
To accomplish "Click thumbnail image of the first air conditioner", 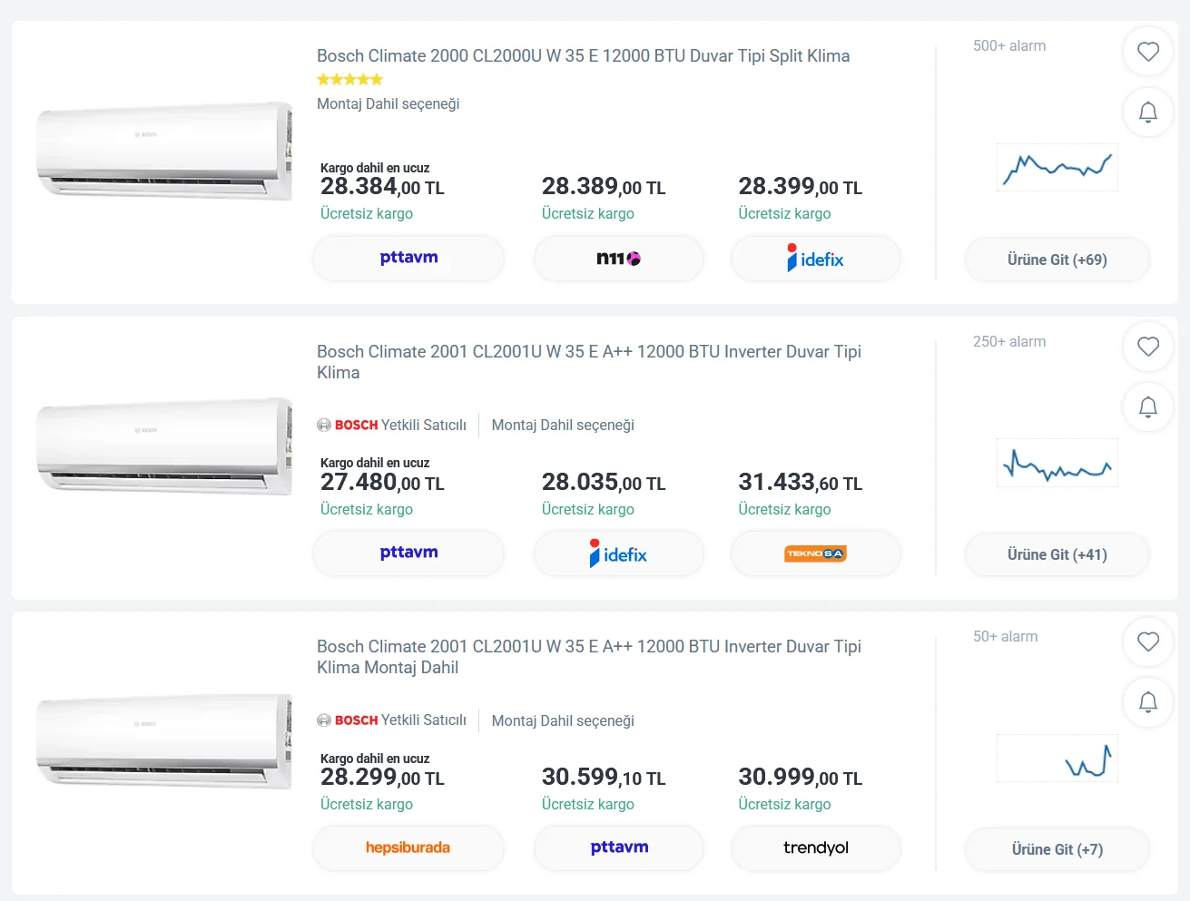I will (164, 151).
